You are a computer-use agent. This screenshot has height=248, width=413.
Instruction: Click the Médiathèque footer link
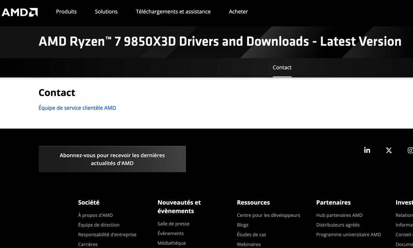[x=172, y=243]
